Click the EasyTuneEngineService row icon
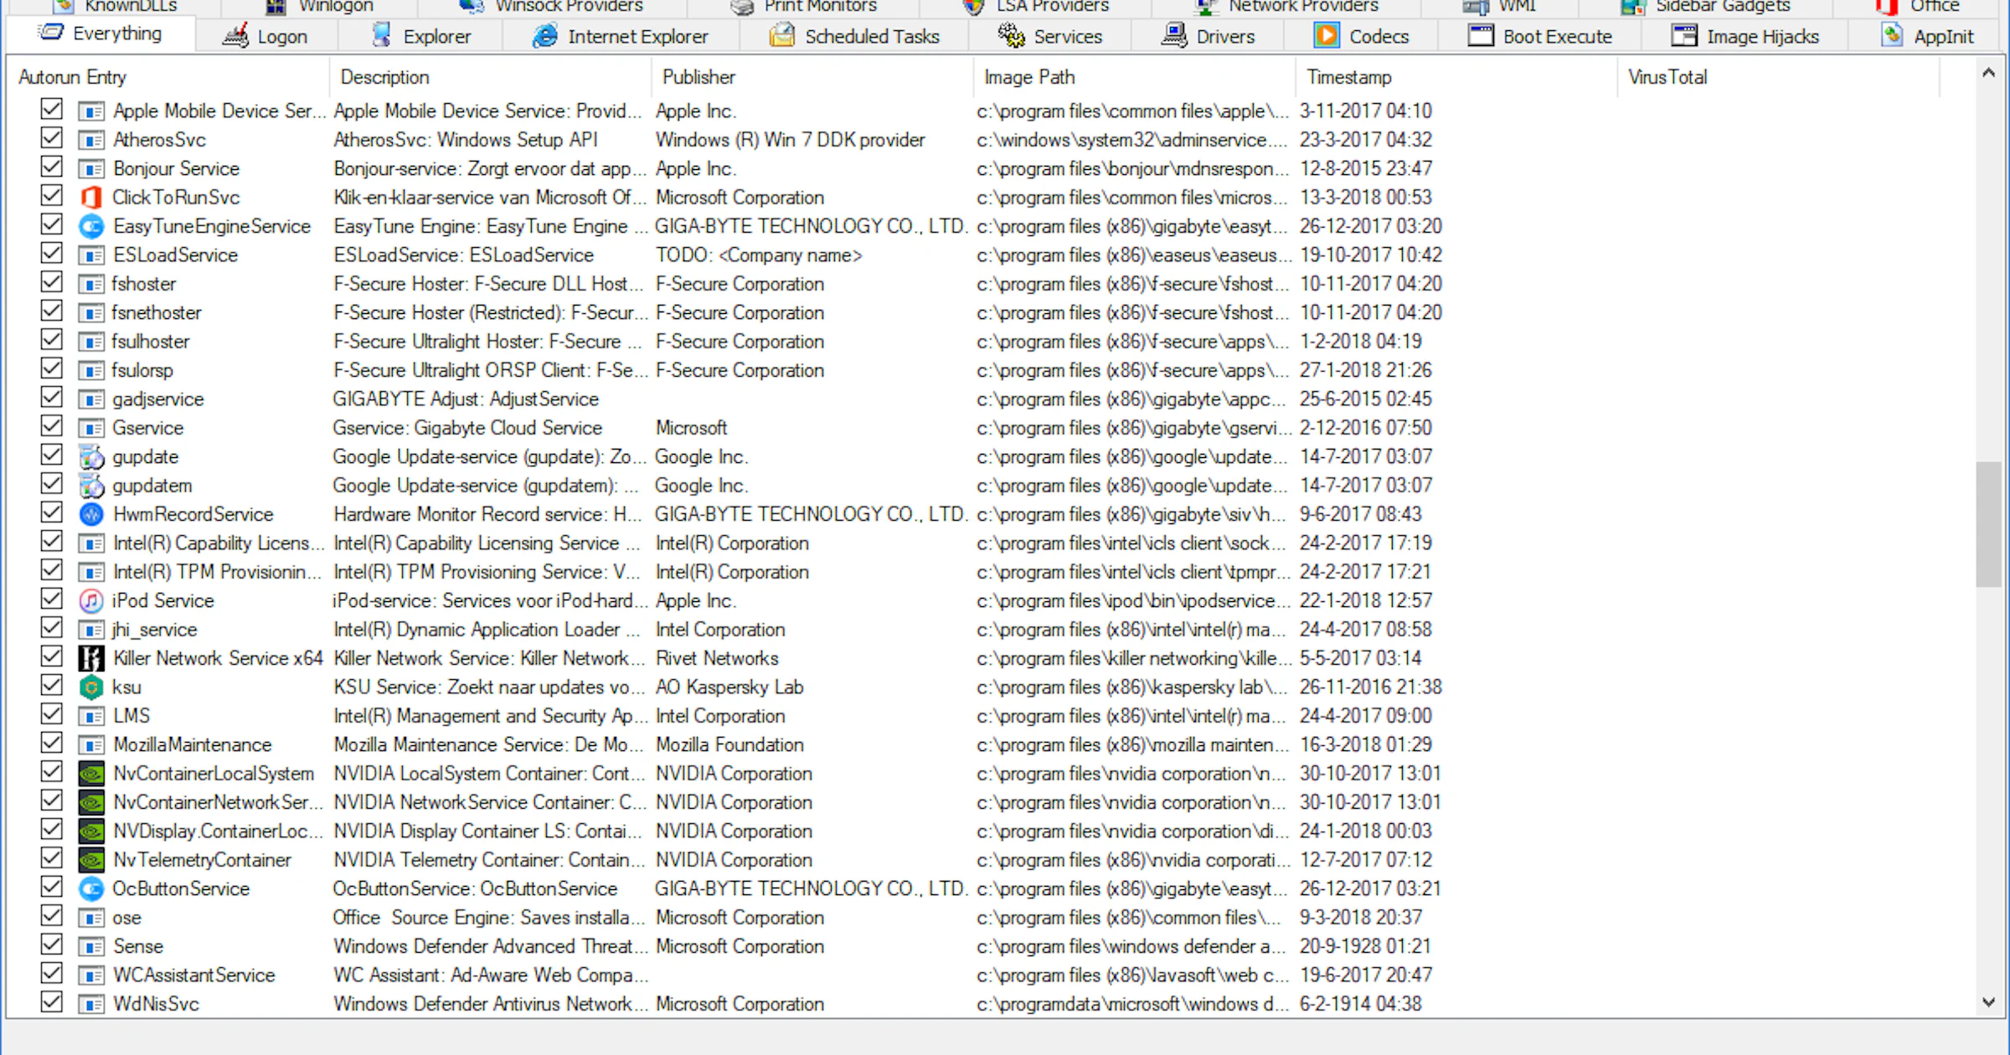This screenshot has height=1055, width=2010. [91, 226]
